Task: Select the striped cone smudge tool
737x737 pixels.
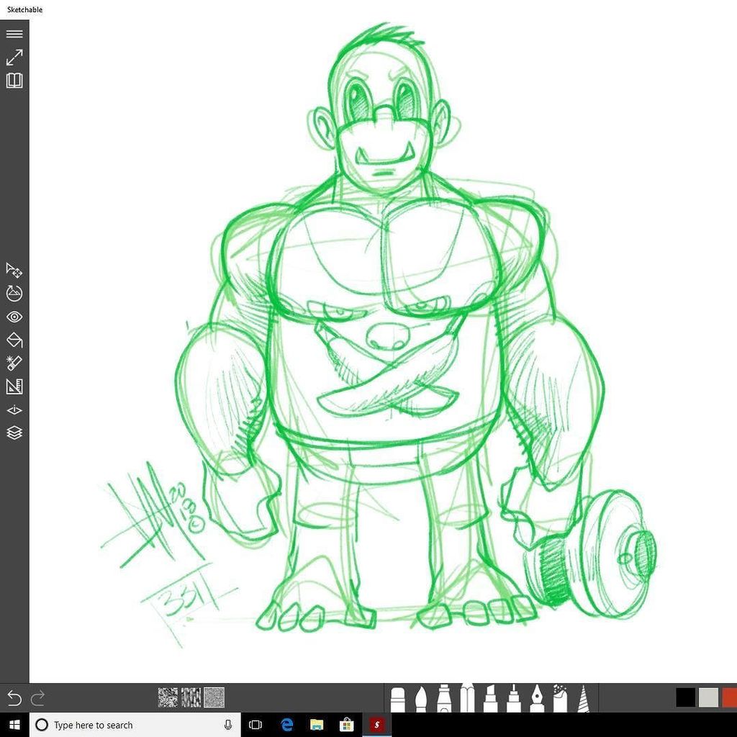Action: click(x=583, y=700)
